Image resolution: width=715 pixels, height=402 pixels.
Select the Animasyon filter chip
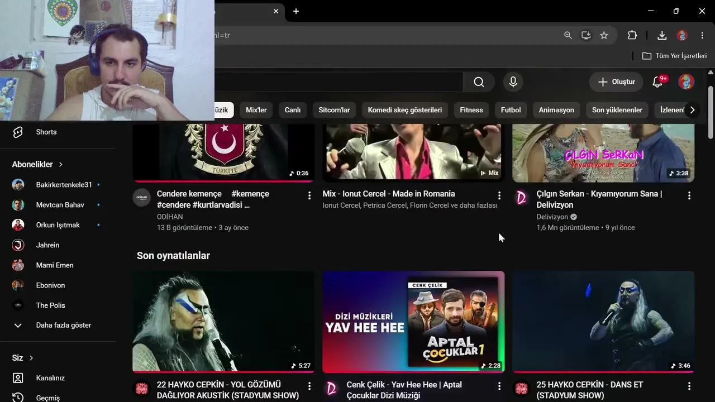coord(556,110)
